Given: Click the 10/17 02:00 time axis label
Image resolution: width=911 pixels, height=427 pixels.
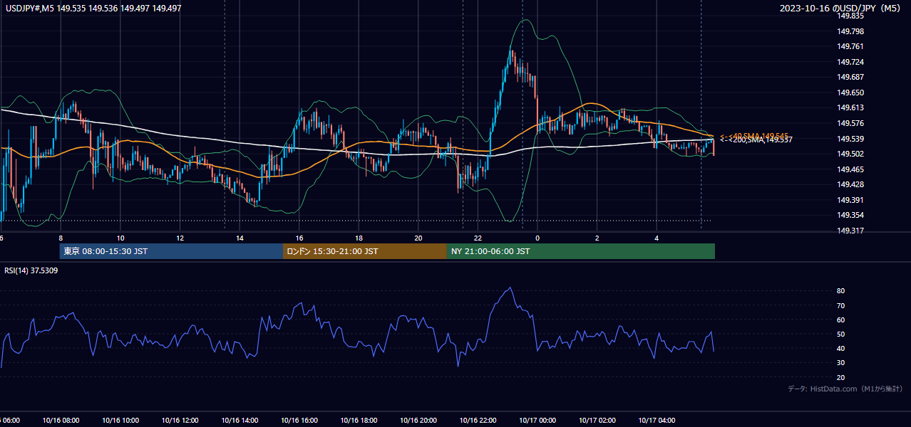Looking at the screenshot, I should click(x=597, y=421).
